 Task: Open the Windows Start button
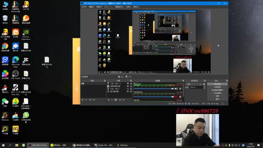(3, 145)
